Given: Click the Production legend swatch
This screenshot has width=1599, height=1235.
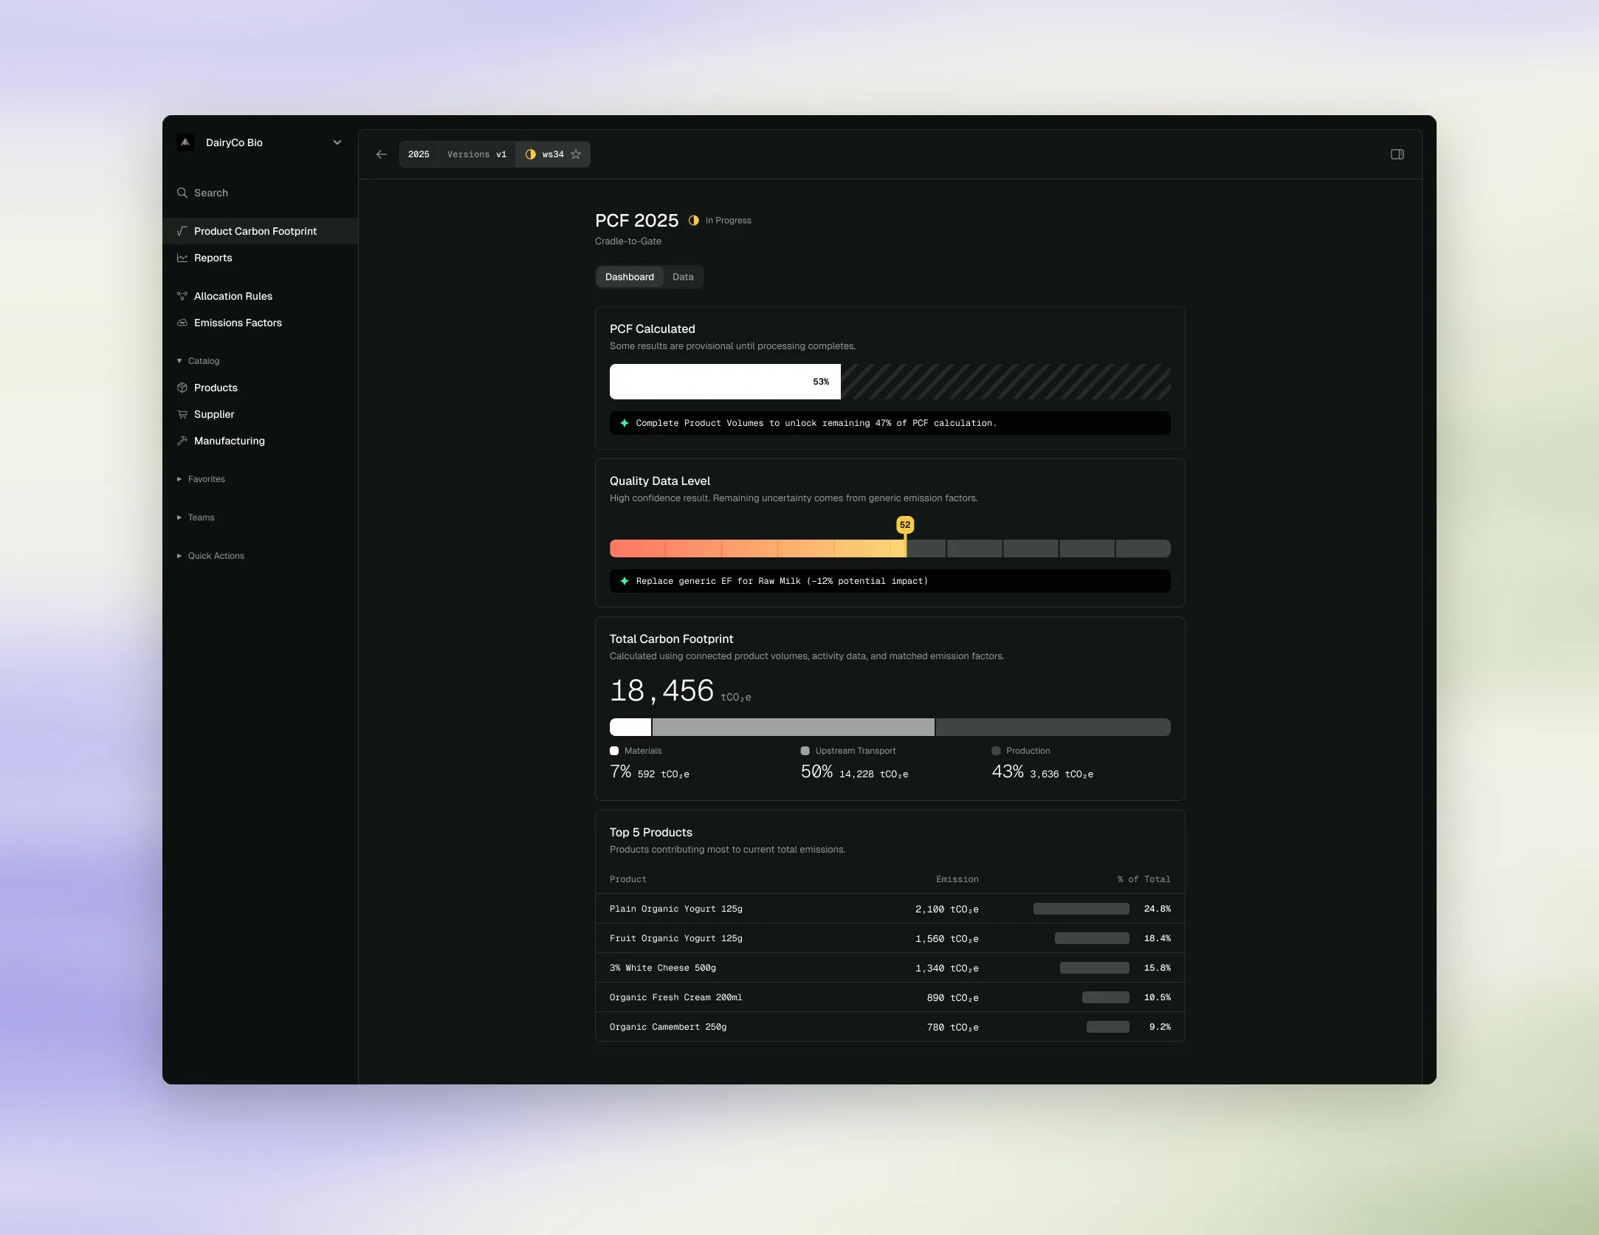Looking at the screenshot, I should pos(996,751).
